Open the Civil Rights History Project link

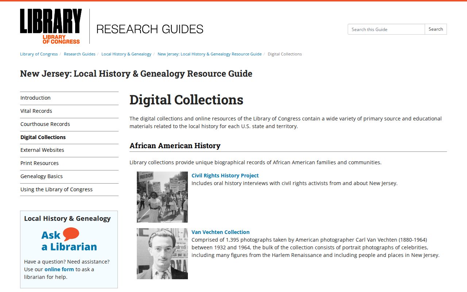pos(225,176)
